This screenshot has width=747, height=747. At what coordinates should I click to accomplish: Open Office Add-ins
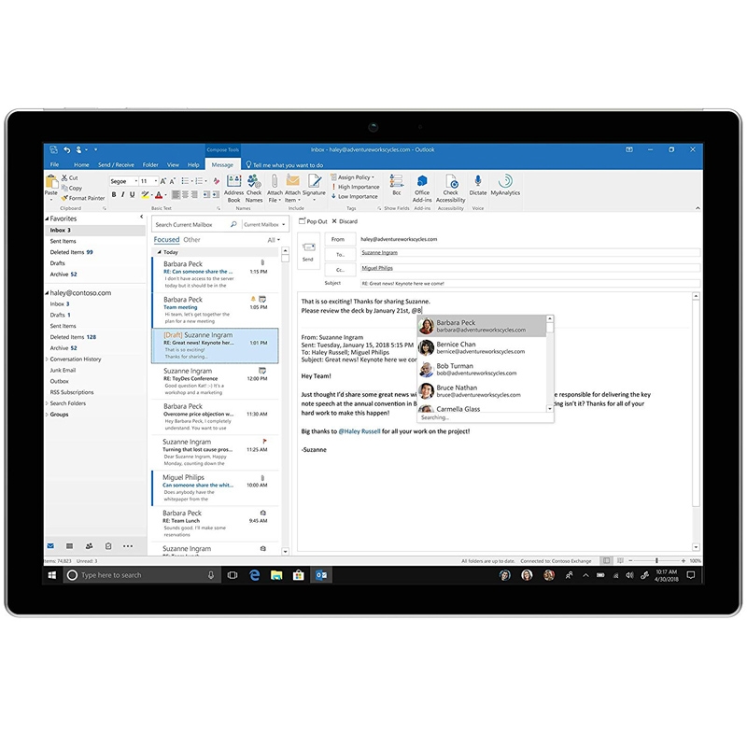[421, 187]
